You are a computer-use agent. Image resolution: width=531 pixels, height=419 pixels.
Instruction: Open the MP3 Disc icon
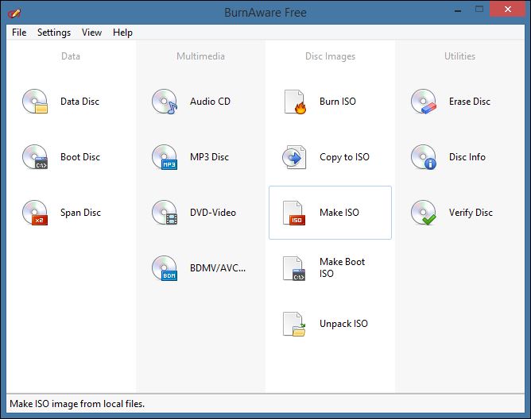165,157
